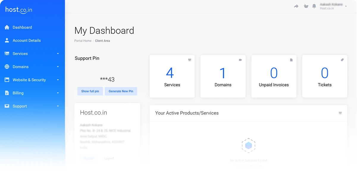
Task: Click the Host.co.in text under username
Action: 327,8
